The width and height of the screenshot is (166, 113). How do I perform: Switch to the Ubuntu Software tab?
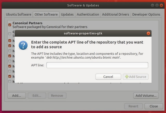tap(18, 15)
